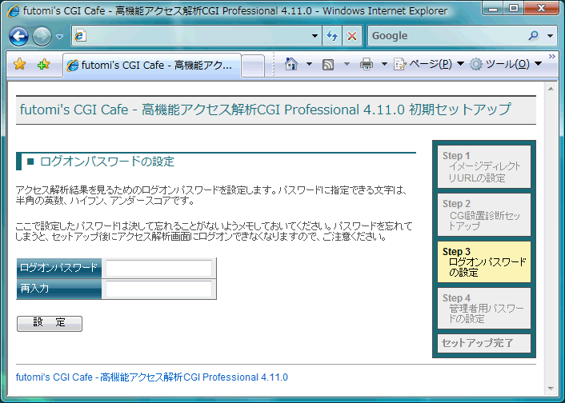Click the ログオンパスワード input field
This screenshot has height=403, width=565.
click(x=158, y=269)
